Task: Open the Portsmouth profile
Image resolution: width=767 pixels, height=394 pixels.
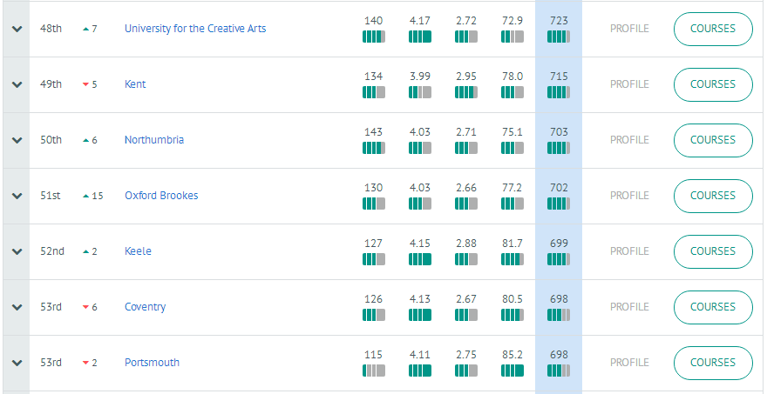Action: point(629,363)
